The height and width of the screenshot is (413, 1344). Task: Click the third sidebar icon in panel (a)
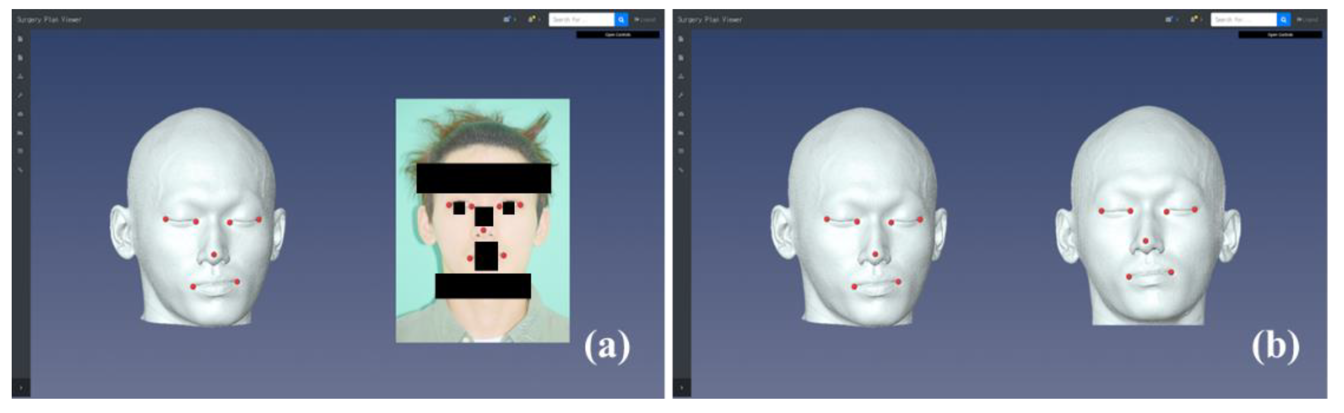(20, 76)
